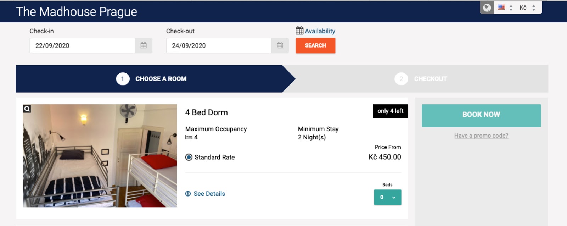The height and width of the screenshot is (226, 567).
Task: Click the See Details plus icon
Action: tap(188, 194)
